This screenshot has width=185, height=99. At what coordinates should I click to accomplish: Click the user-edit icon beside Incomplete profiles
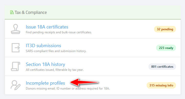16,85
